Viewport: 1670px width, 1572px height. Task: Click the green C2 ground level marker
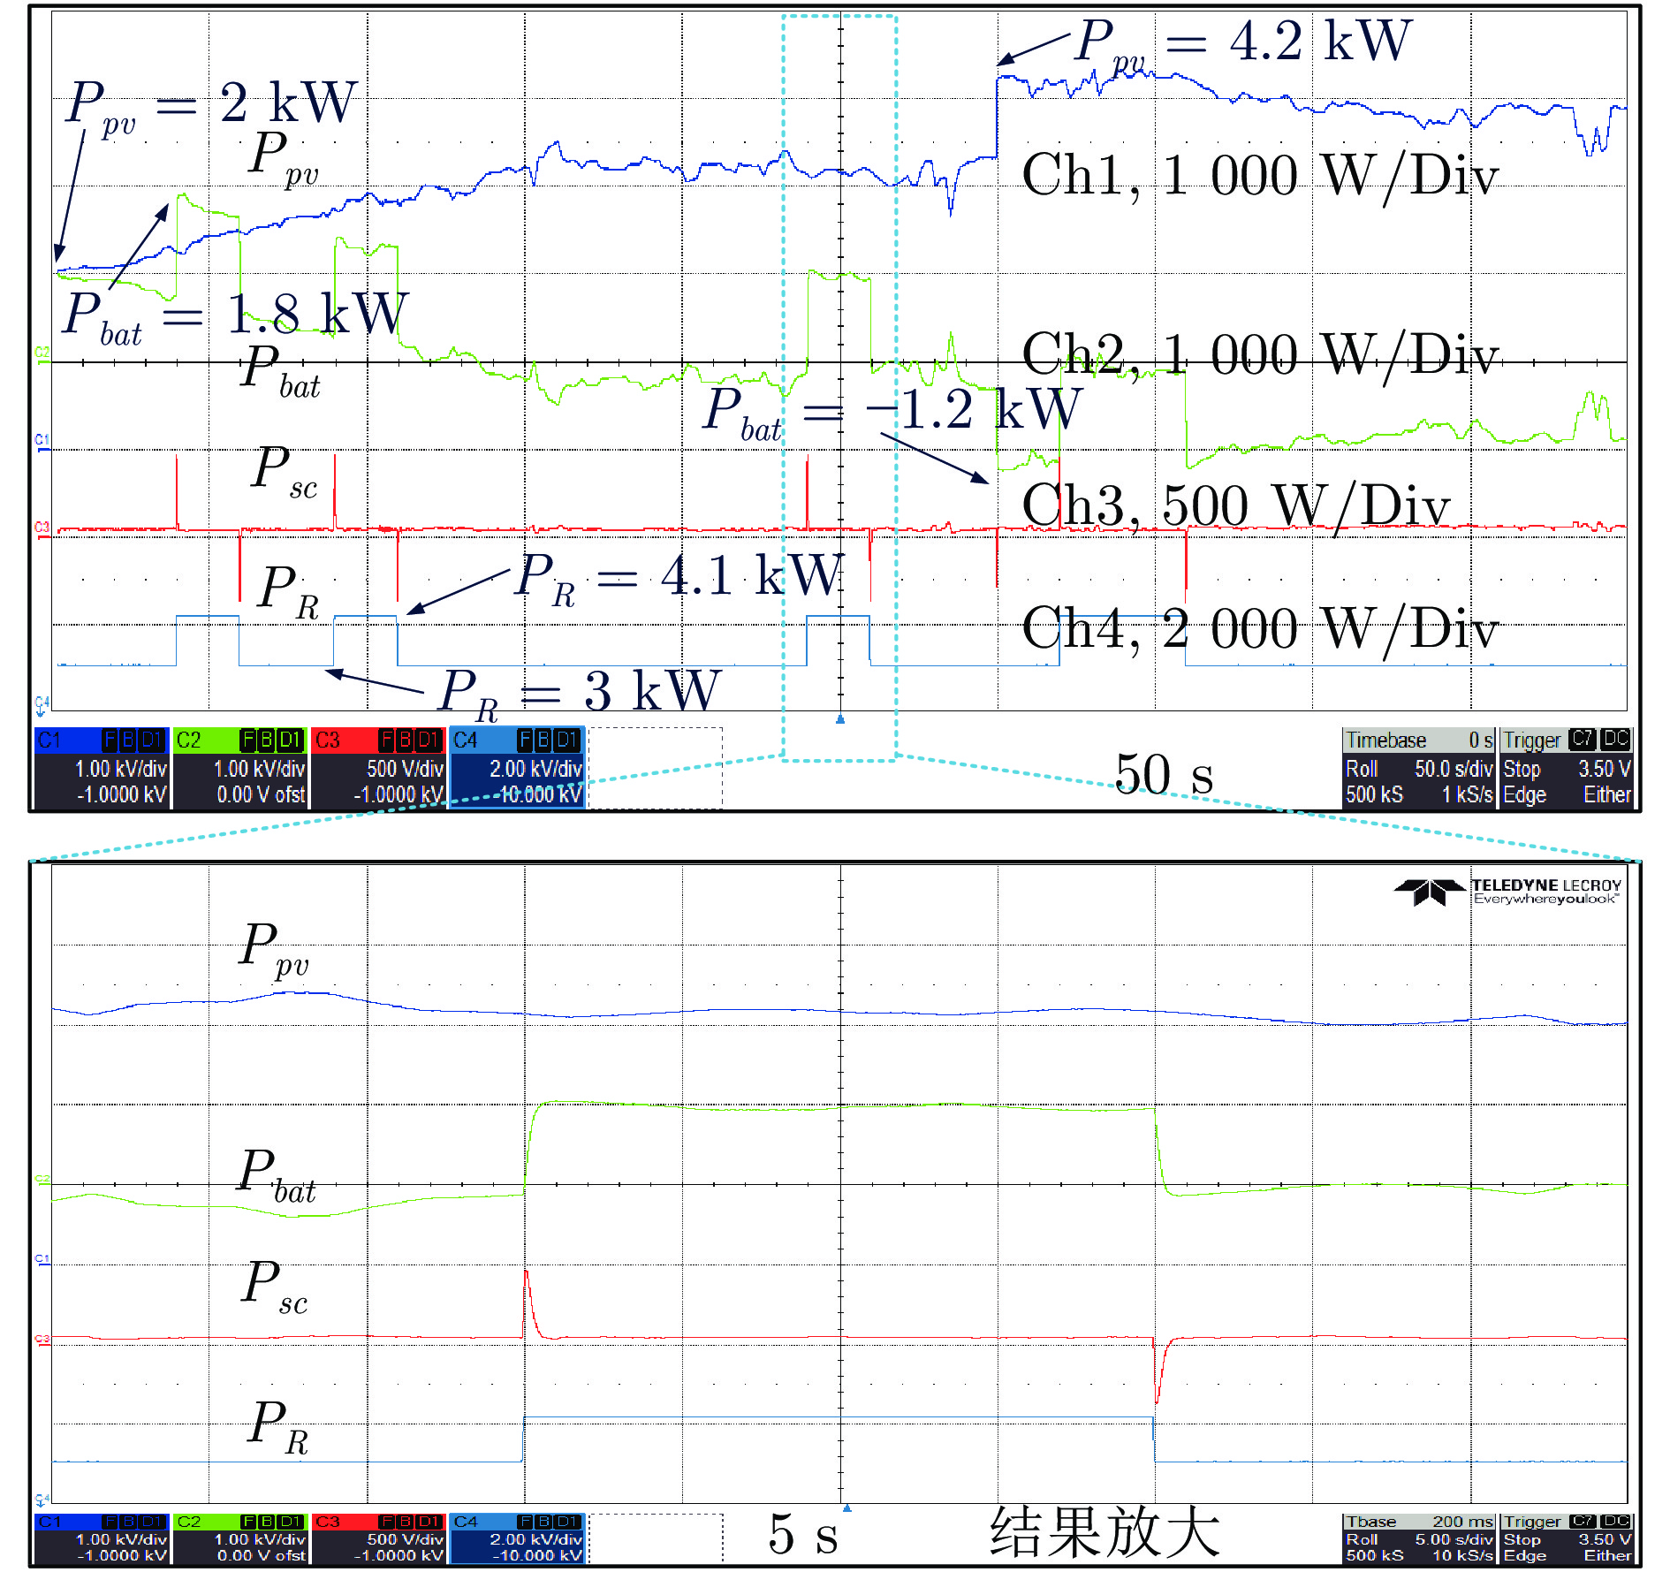pyautogui.click(x=42, y=354)
